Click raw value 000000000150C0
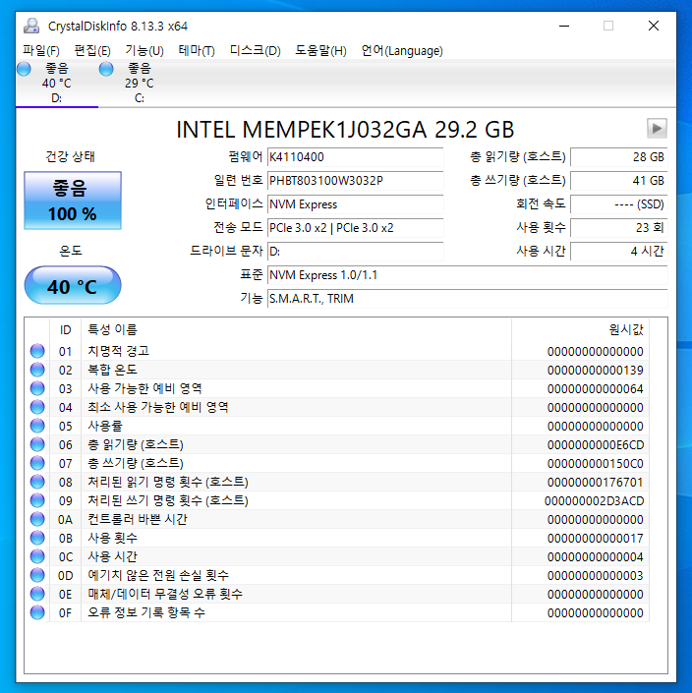The image size is (692, 693). click(596, 463)
